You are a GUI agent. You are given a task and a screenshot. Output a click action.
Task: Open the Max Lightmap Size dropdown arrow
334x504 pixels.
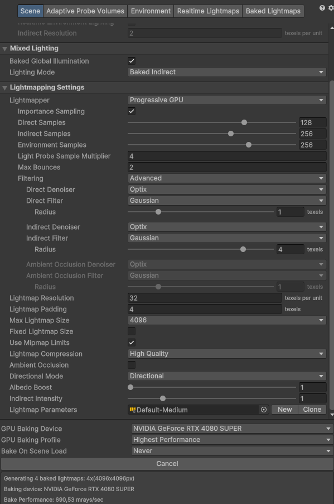click(x=322, y=320)
